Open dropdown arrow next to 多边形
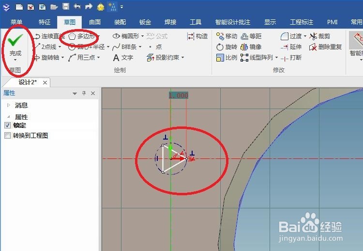 click(99, 36)
